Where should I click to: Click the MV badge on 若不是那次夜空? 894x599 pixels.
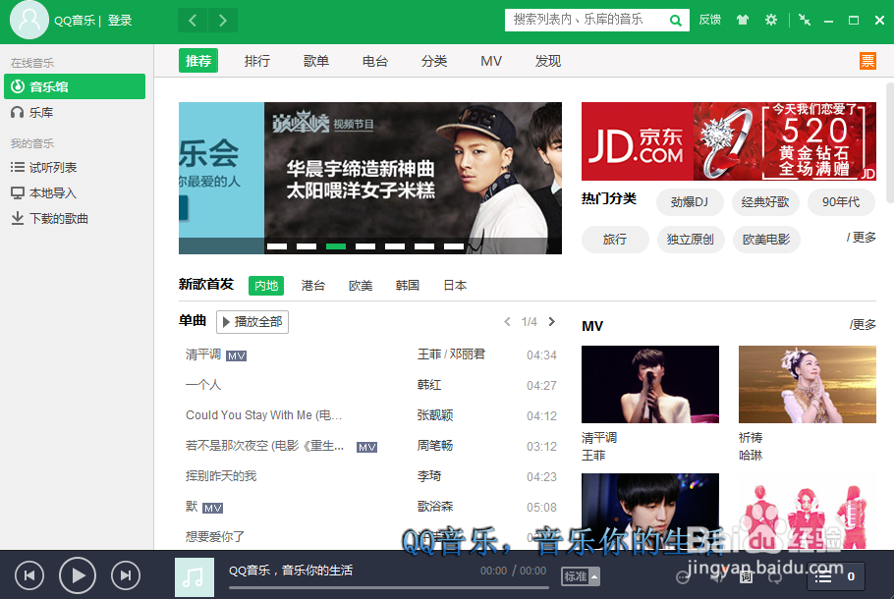tap(366, 448)
